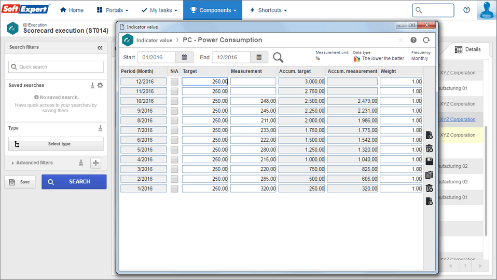The width and height of the screenshot is (497, 280).
Task: Clear saved searches with the broom icon
Action: click(x=92, y=85)
